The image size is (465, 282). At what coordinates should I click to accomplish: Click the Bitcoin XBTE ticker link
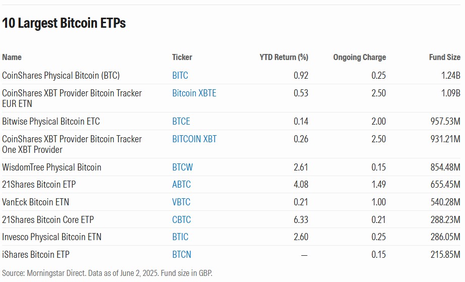coord(194,93)
